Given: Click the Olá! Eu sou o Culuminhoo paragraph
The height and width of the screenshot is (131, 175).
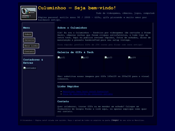Looking at the screenshot, I should pos(104,36).
